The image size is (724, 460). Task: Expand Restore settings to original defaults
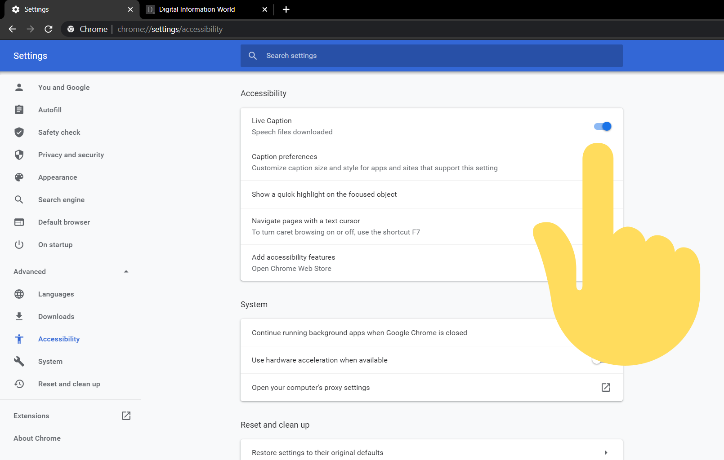pyautogui.click(x=606, y=452)
